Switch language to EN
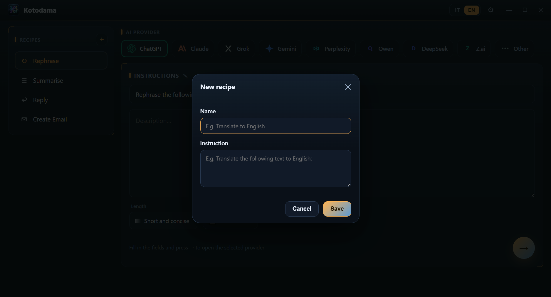The width and height of the screenshot is (551, 297). pos(471,10)
